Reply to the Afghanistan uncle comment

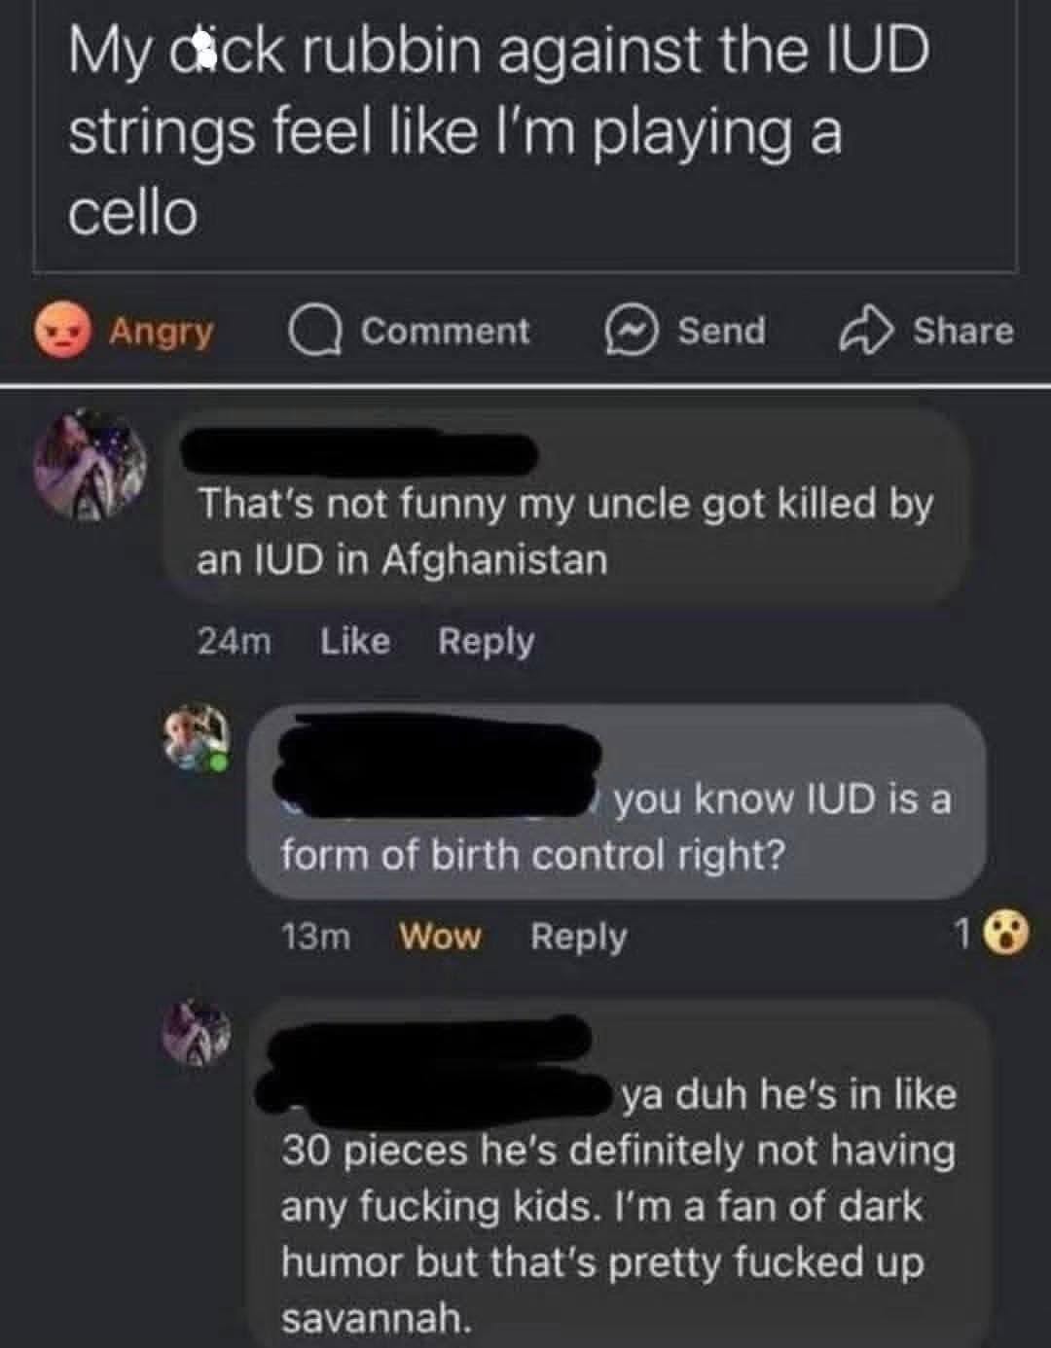click(x=486, y=642)
